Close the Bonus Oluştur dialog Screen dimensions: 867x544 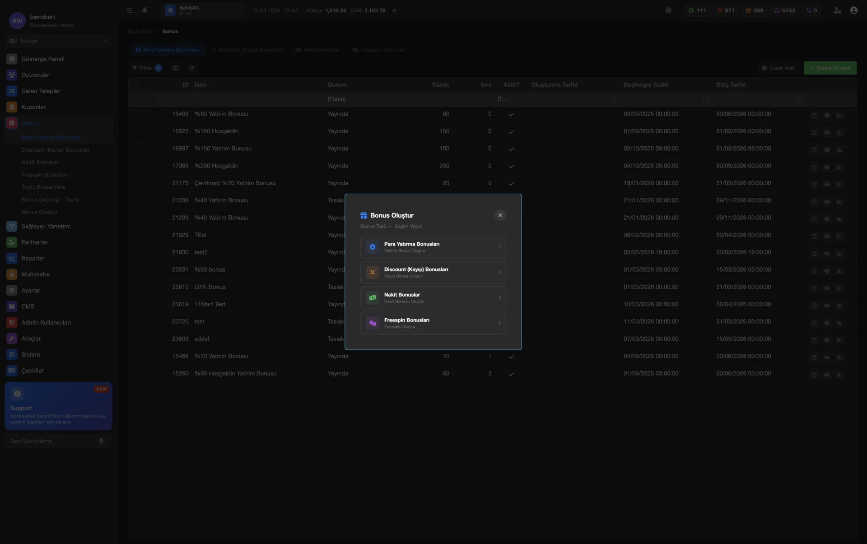(500, 215)
